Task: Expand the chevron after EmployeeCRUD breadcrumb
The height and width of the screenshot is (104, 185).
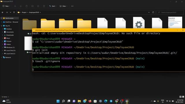Action: [40, 12]
